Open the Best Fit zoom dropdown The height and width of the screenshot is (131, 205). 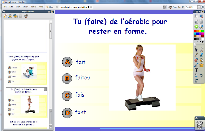(x=199, y=7)
